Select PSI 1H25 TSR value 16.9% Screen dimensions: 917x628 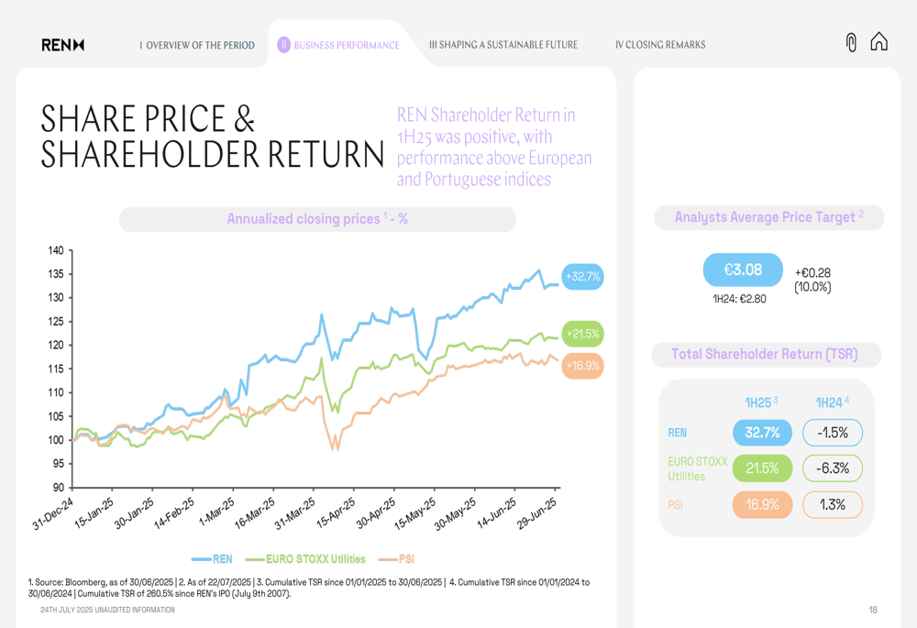point(762,504)
